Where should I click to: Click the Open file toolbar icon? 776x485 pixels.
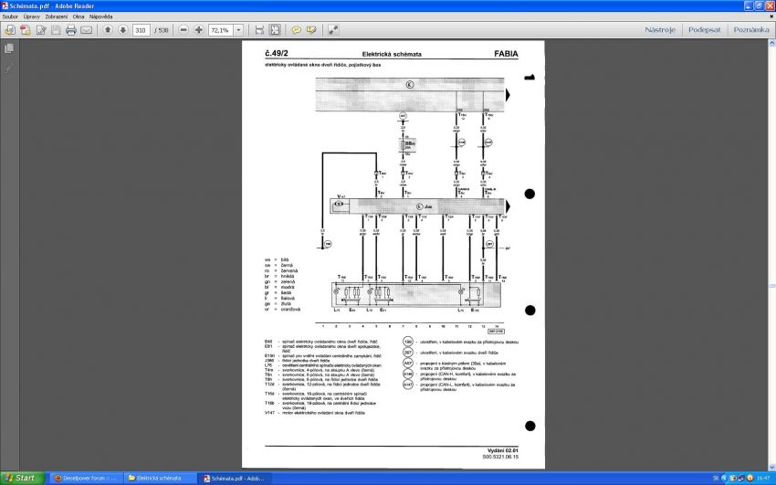pyautogui.click(x=9, y=30)
